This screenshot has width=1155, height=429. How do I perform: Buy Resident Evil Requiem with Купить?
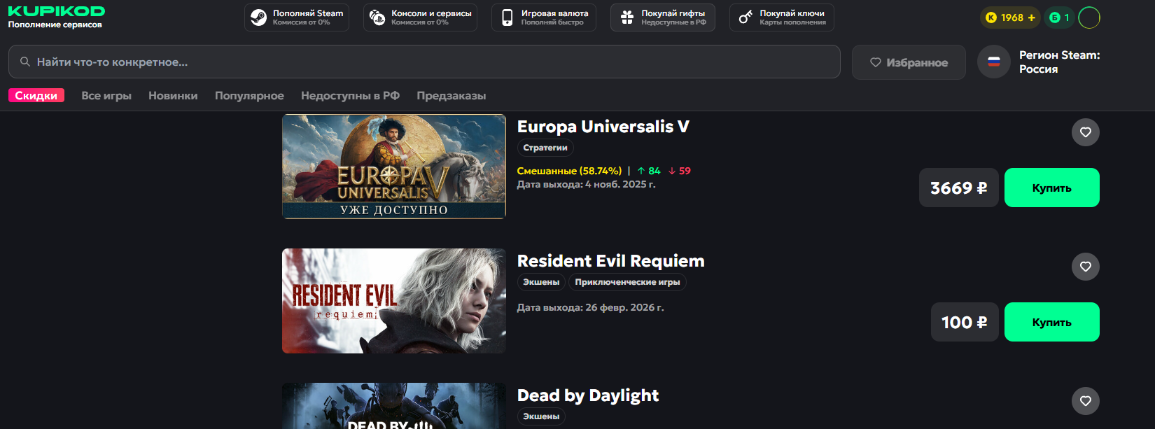pos(1052,322)
